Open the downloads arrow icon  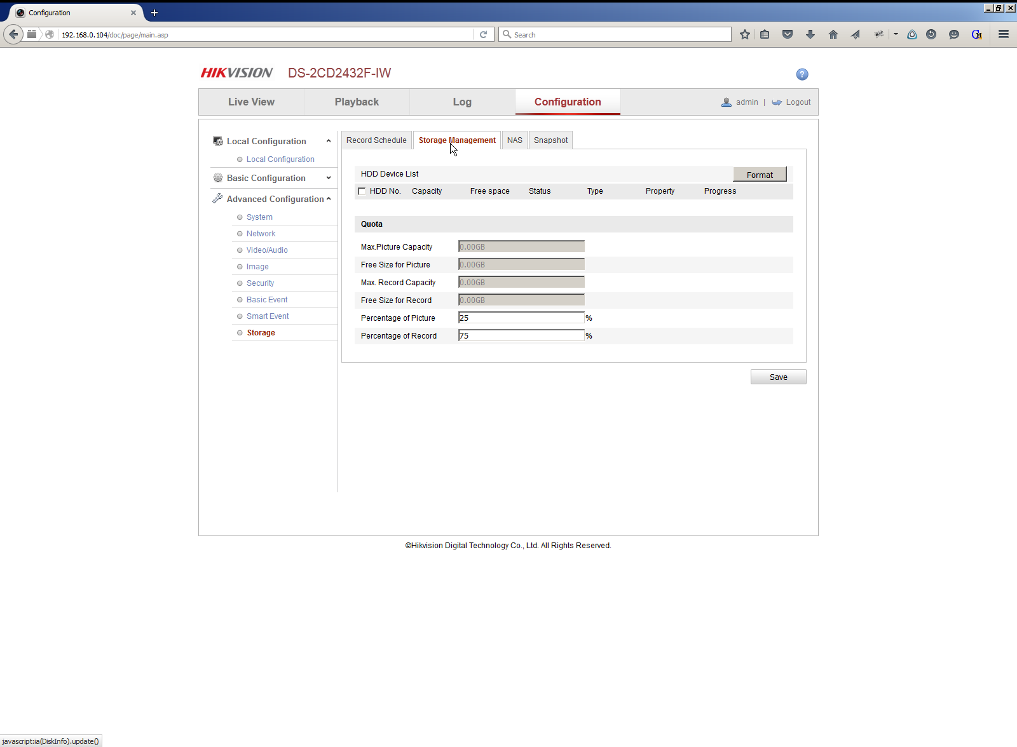(x=810, y=34)
